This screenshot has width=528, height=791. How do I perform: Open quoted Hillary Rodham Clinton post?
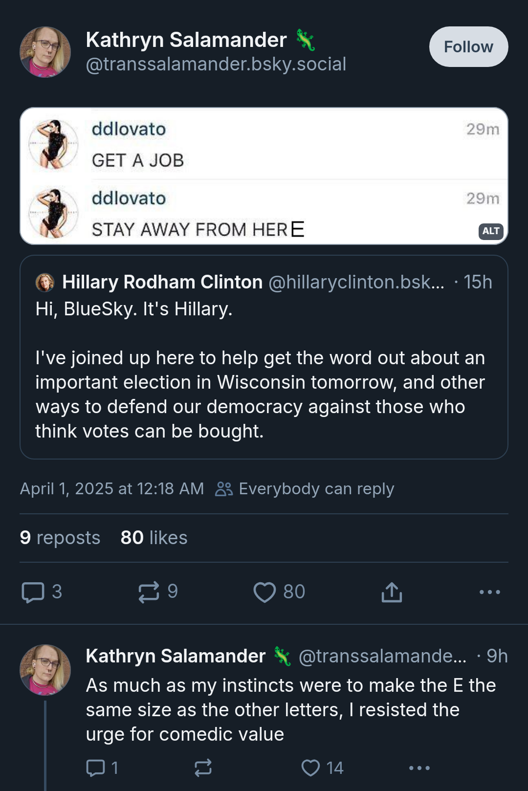click(264, 357)
